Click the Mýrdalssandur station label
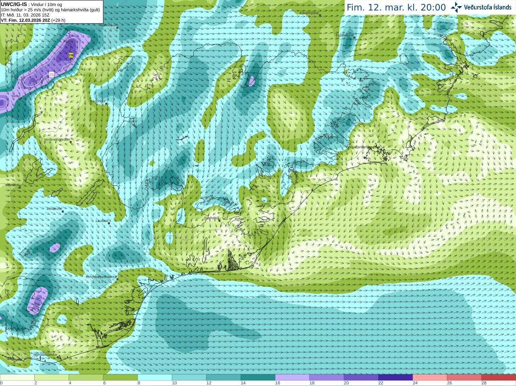 pos(45,355)
